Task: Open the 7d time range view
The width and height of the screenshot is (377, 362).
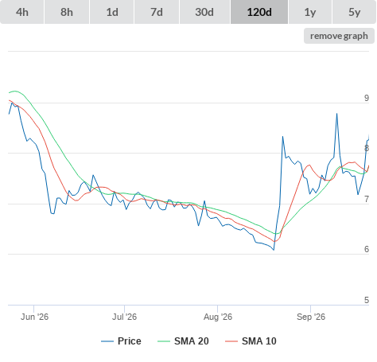Action: click(x=157, y=12)
